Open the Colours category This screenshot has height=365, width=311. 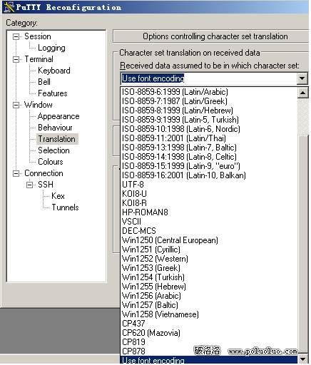click(51, 162)
